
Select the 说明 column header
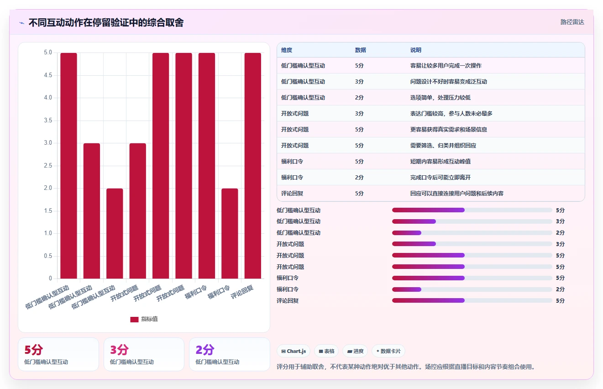point(416,50)
